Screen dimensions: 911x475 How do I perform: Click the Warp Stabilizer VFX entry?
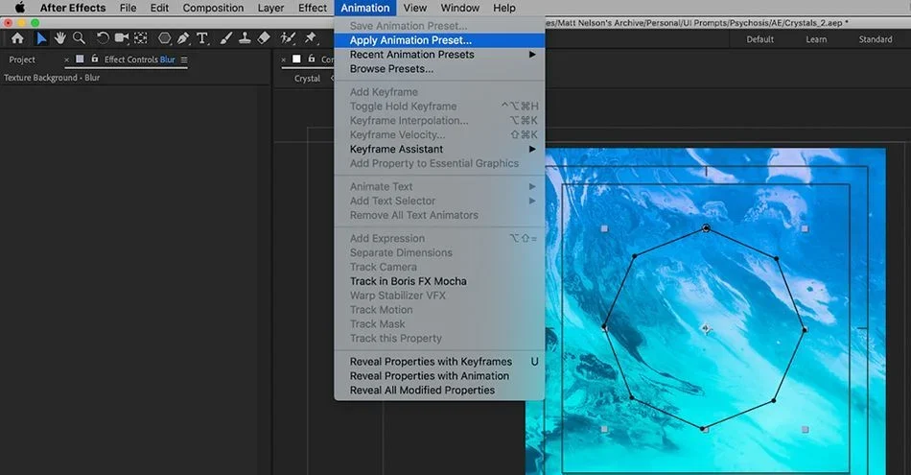[439, 296]
